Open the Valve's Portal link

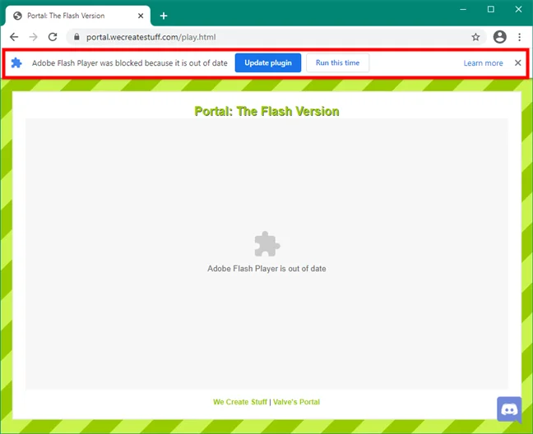[x=296, y=402]
